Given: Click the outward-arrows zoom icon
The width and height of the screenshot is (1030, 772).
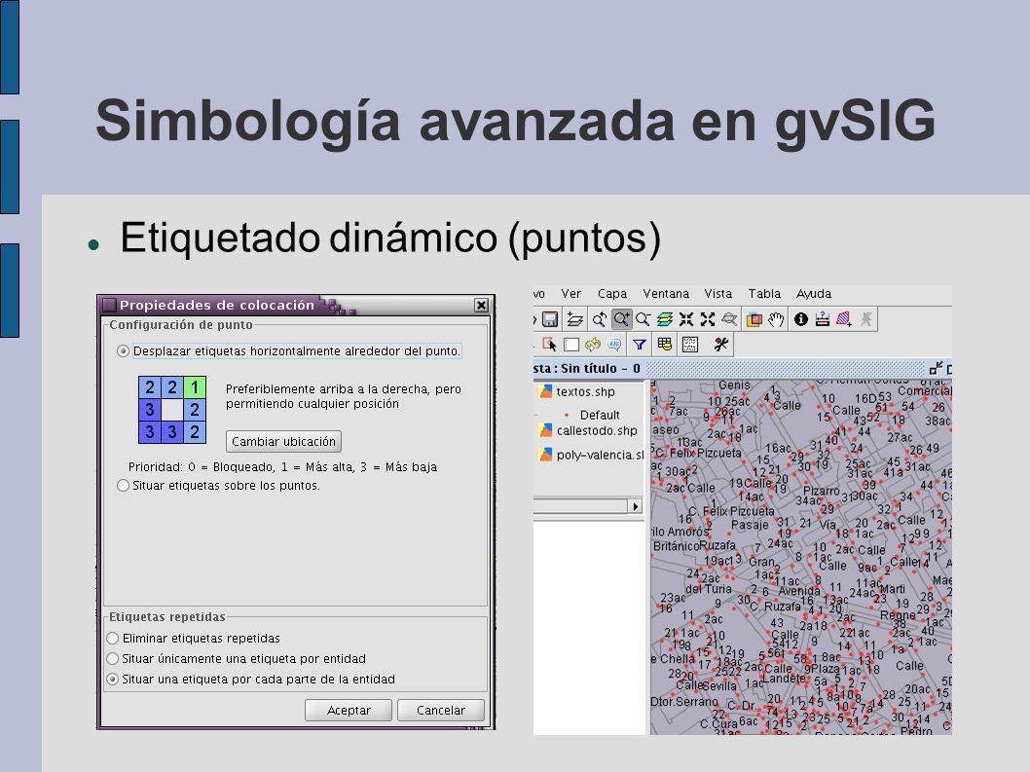Looking at the screenshot, I should coord(708,320).
